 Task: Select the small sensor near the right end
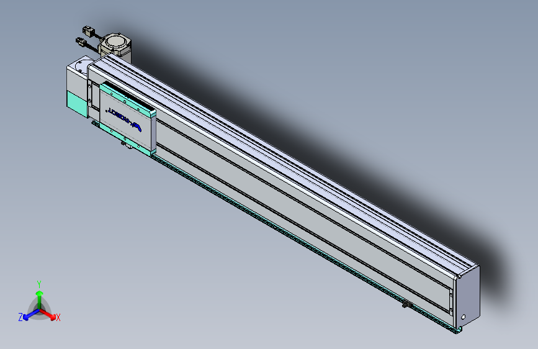[406, 304]
